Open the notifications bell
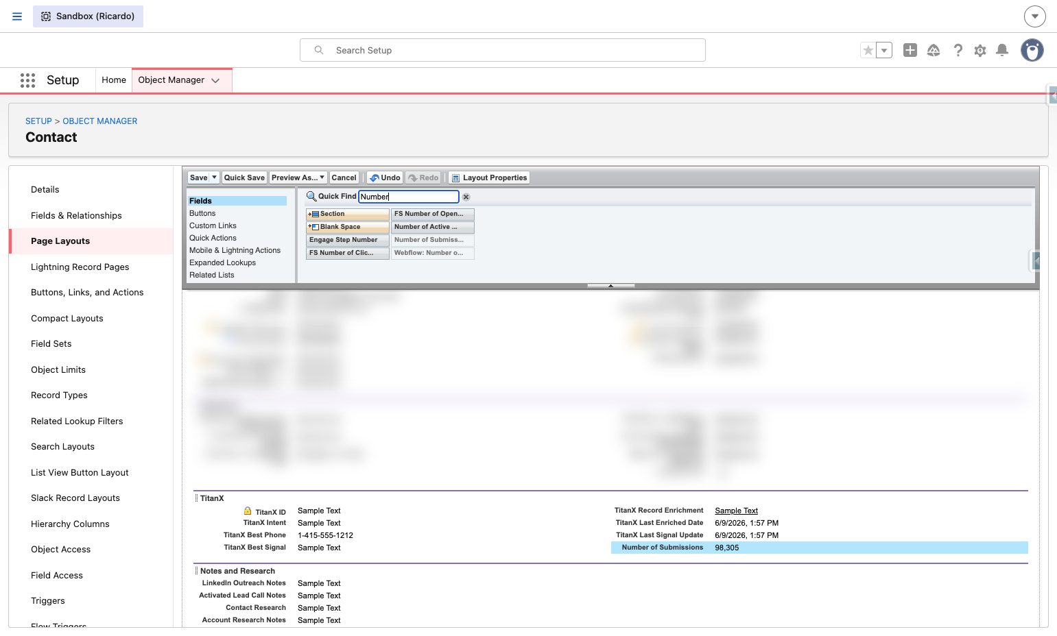Image resolution: width=1057 pixels, height=636 pixels. click(1002, 50)
